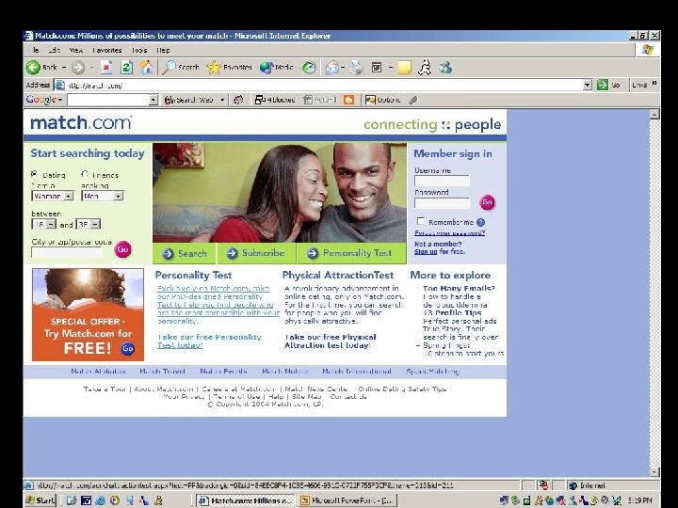Click the City or zip/postal code field
678x508 pixels.
pyautogui.click(x=67, y=252)
